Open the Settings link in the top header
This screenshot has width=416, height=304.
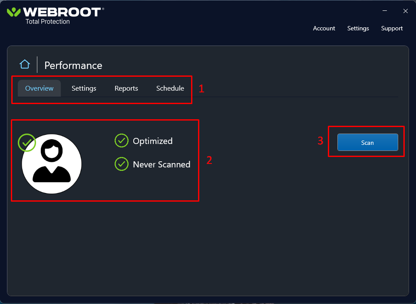pos(358,28)
